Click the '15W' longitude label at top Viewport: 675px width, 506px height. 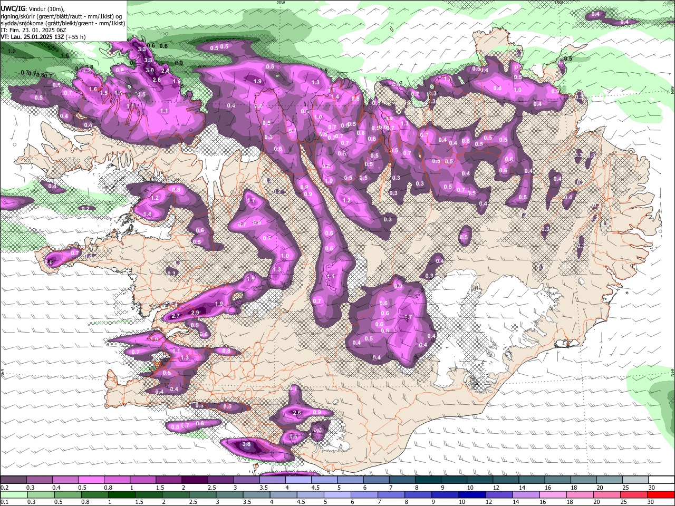559,3
